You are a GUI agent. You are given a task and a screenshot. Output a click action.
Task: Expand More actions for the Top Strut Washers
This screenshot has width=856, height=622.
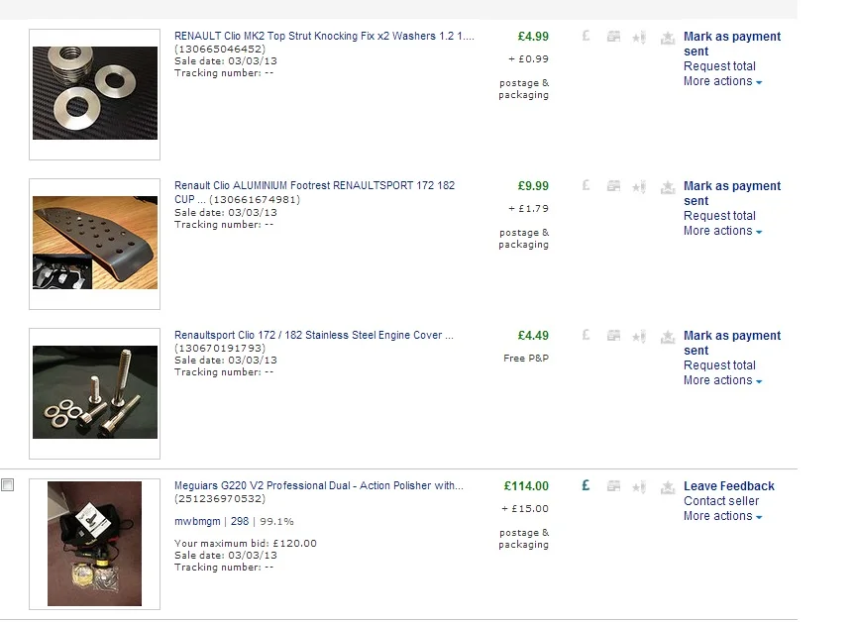(x=723, y=81)
